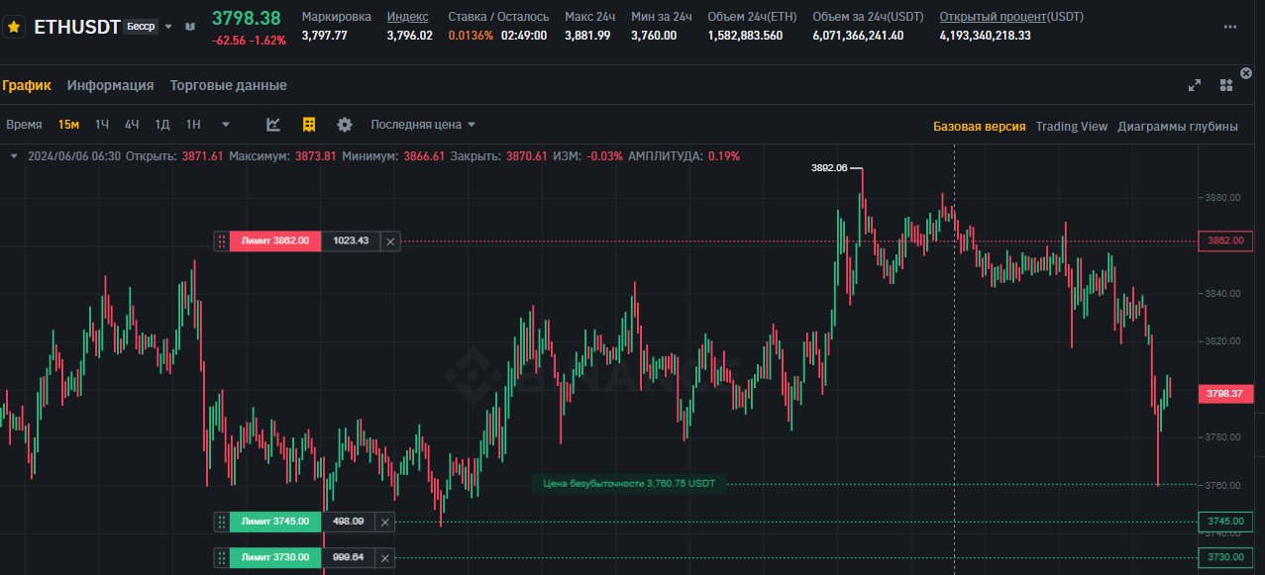Expand chart to fullscreen
This screenshot has width=1265, height=575.
point(1195,86)
